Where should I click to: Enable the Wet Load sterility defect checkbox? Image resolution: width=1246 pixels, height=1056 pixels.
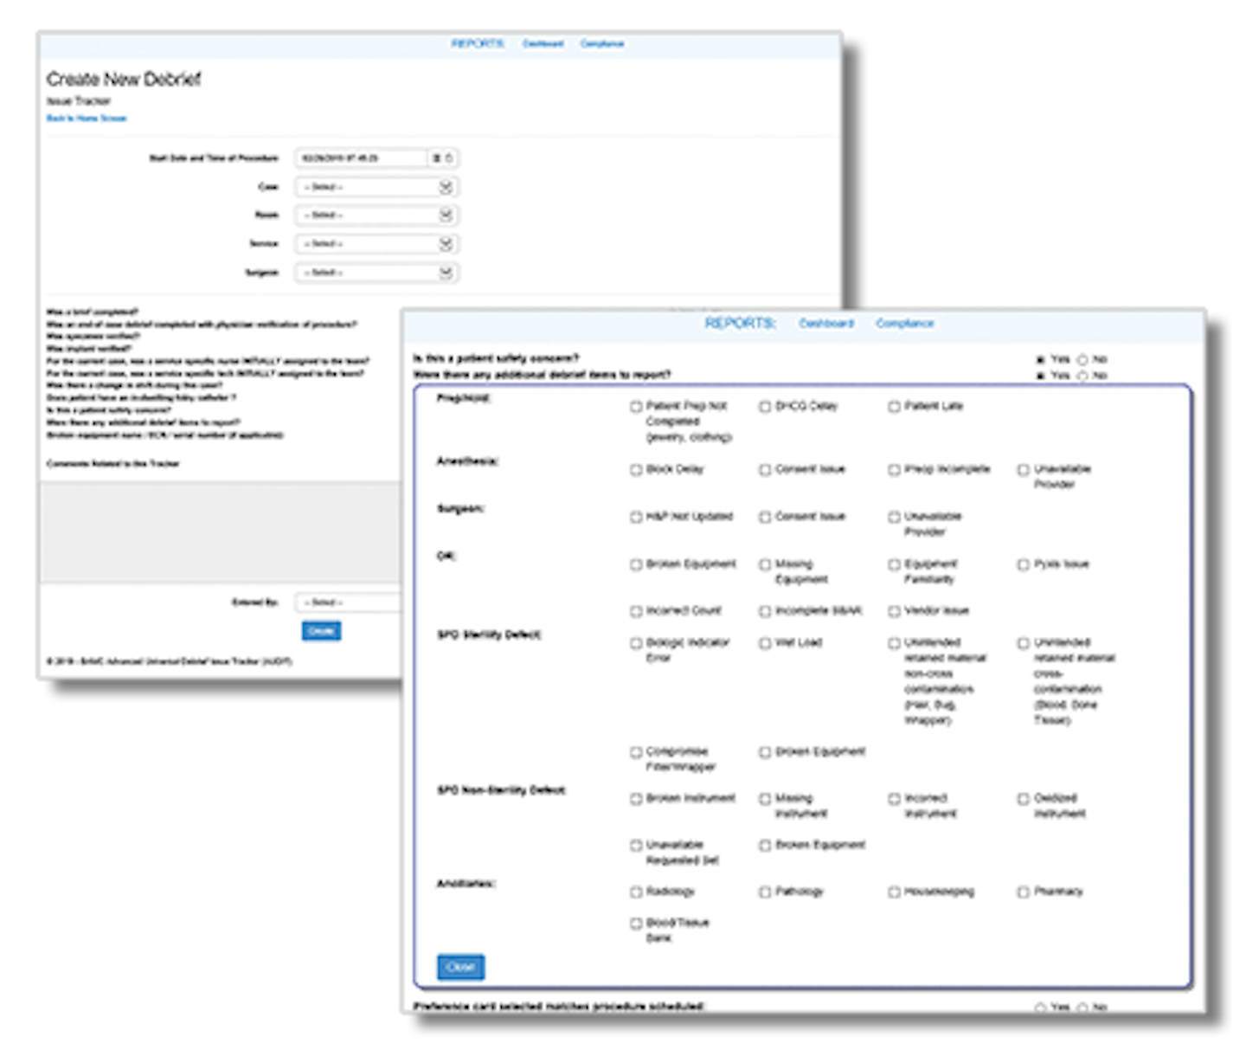[x=764, y=643]
